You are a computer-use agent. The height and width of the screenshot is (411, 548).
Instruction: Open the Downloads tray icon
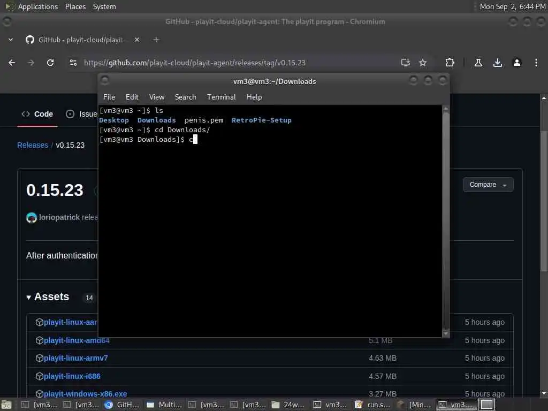tap(498, 63)
